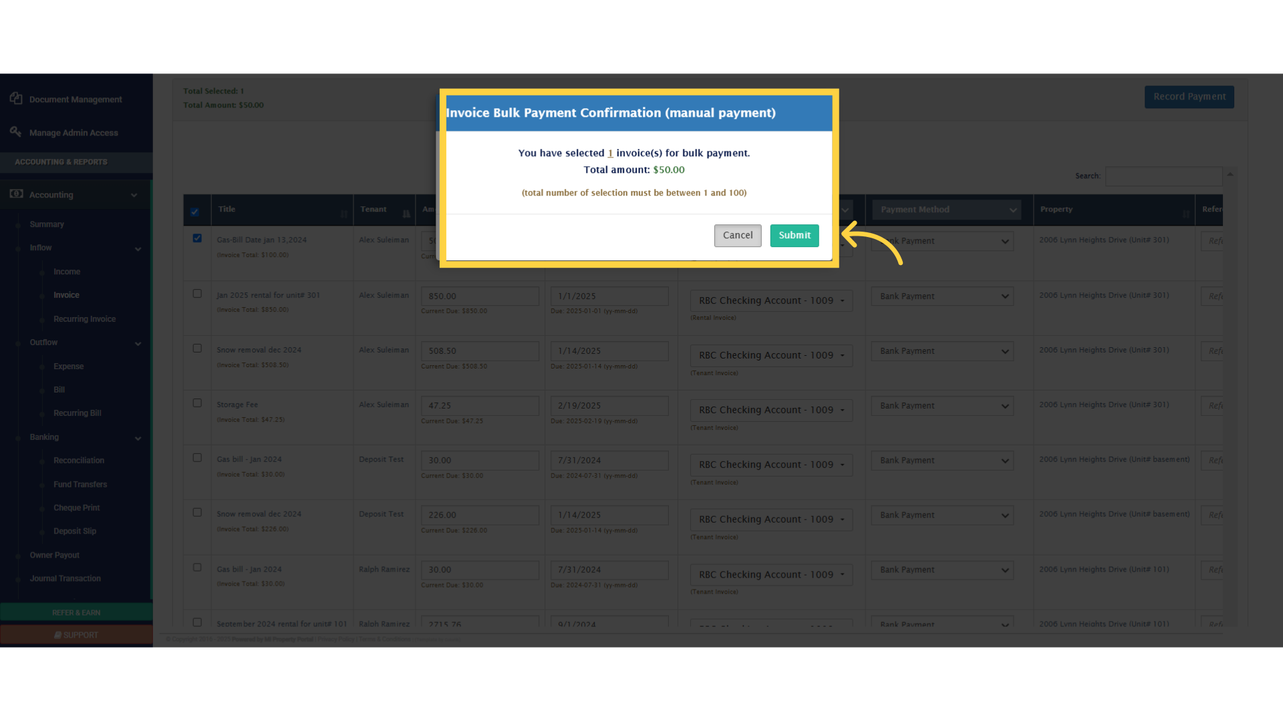The width and height of the screenshot is (1283, 721).
Task: Click the 47.25 amount field
Action: click(x=480, y=406)
